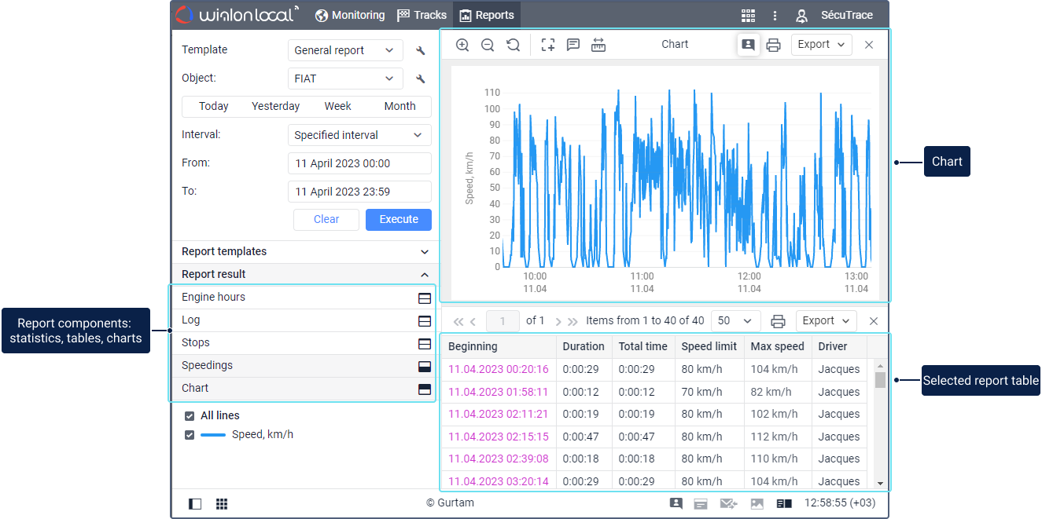Open the three-dot menu in header

pyautogui.click(x=775, y=16)
